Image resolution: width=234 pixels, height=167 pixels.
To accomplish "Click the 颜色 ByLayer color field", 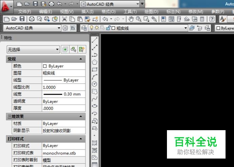I will (x=64, y=66).
